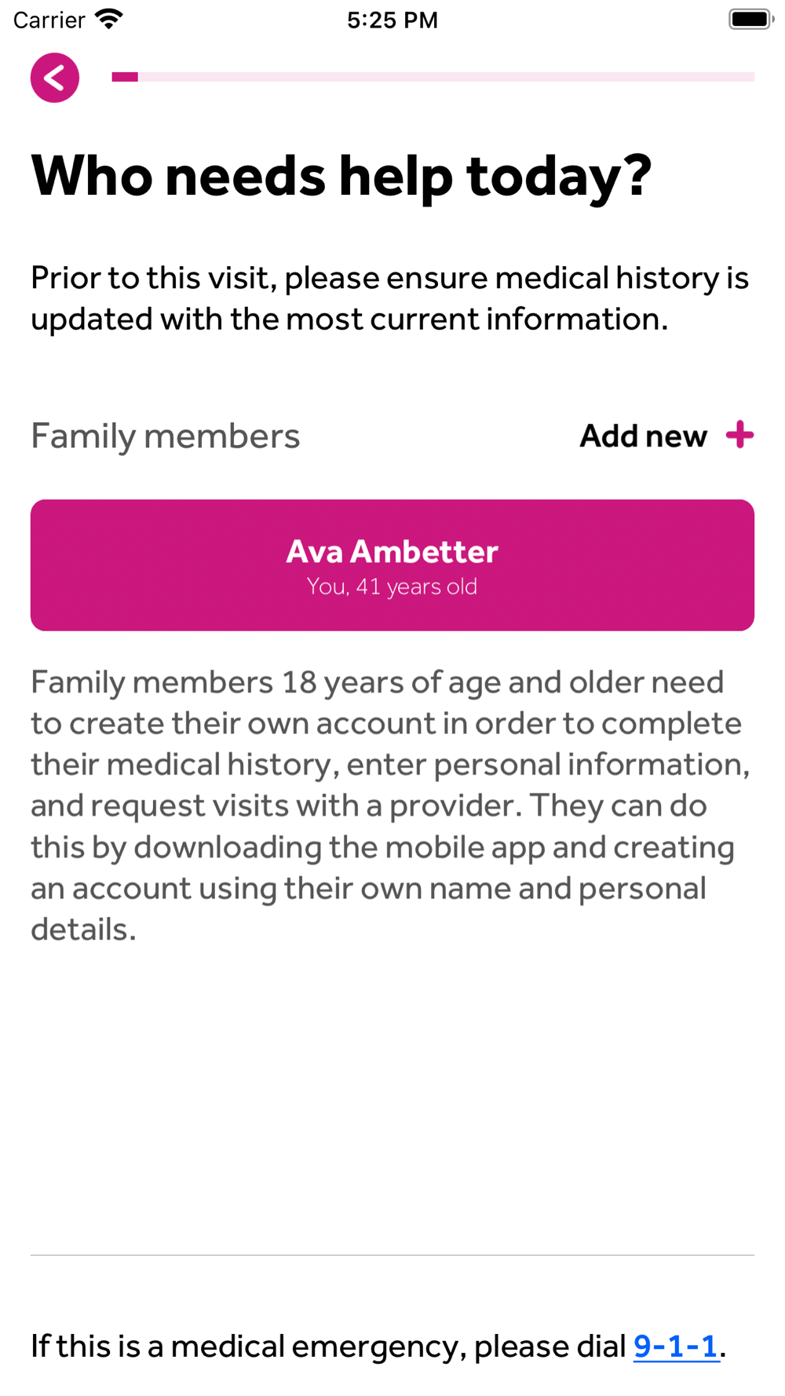Dial the 9-1-1 emergency link
The width and height of the screenshot is (785, 1396).
pyautogui.click(x=676, y=1346)
